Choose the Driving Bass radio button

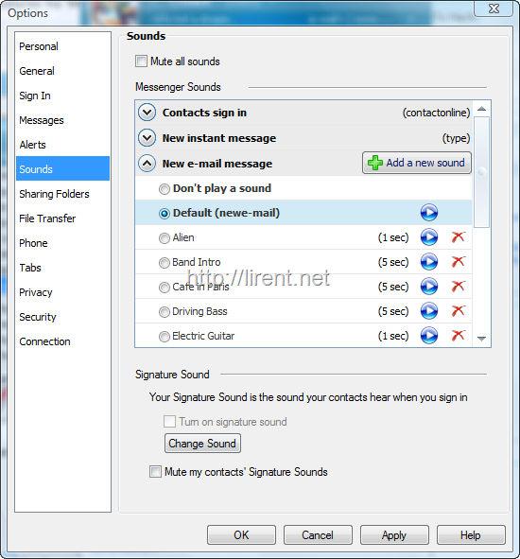[x=164, y=312]
